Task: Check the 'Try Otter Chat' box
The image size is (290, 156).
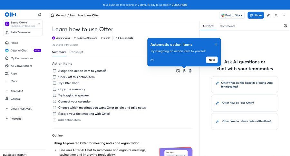Action: point(54,83)
